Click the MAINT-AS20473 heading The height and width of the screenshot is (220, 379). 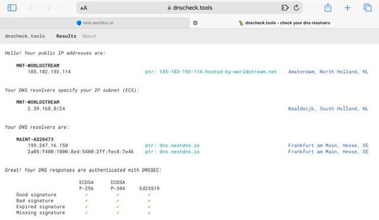35,140
